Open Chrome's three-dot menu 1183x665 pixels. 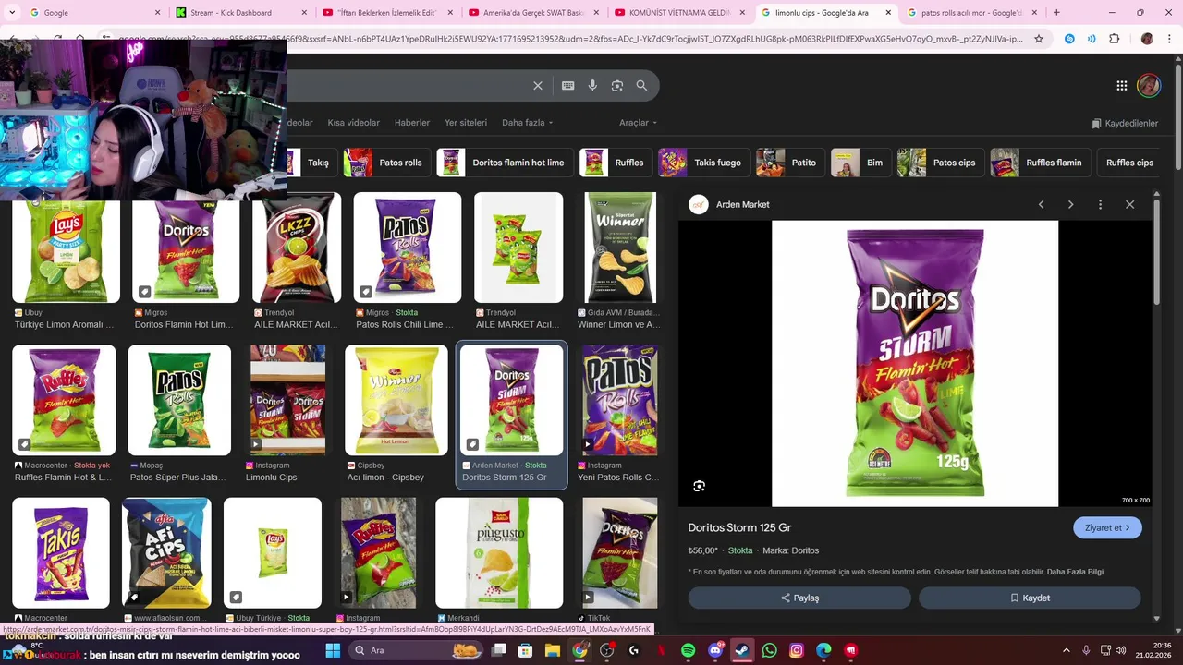pyautogui.click(x=1169, y=39)
